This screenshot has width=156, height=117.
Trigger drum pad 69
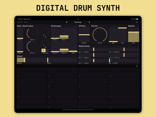tap(62, 93)
